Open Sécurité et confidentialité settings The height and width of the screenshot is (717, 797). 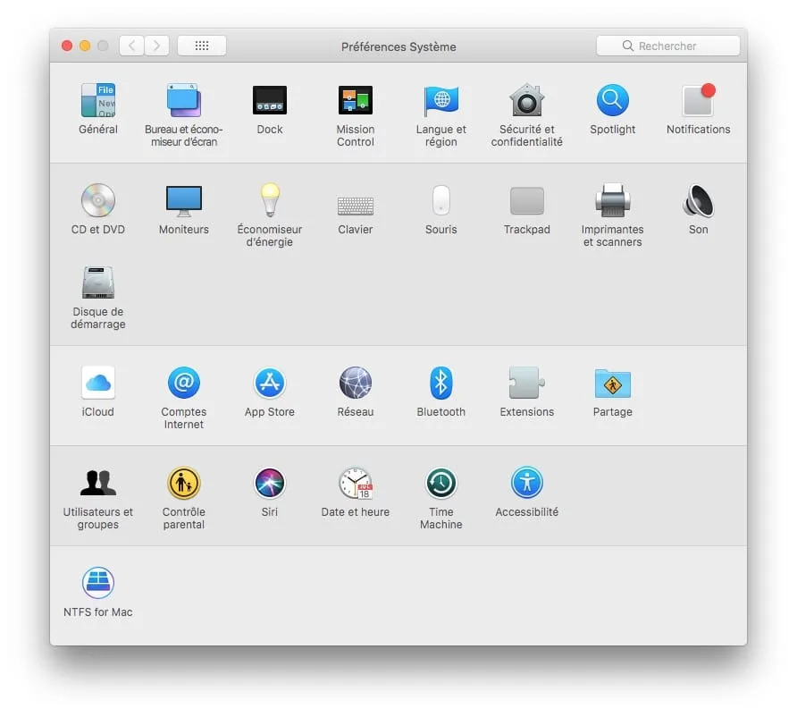tap(526, 99)
